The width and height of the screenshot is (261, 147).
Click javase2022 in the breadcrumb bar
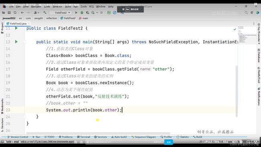pyautogui.click(x=9, y=18)
